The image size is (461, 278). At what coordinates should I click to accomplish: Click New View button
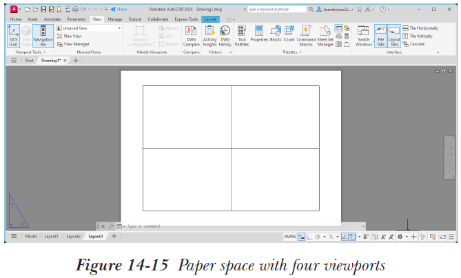click(70, 36)
